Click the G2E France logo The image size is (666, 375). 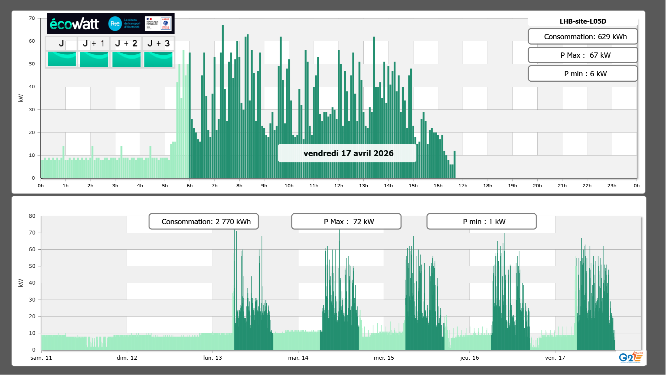(631, 357)
